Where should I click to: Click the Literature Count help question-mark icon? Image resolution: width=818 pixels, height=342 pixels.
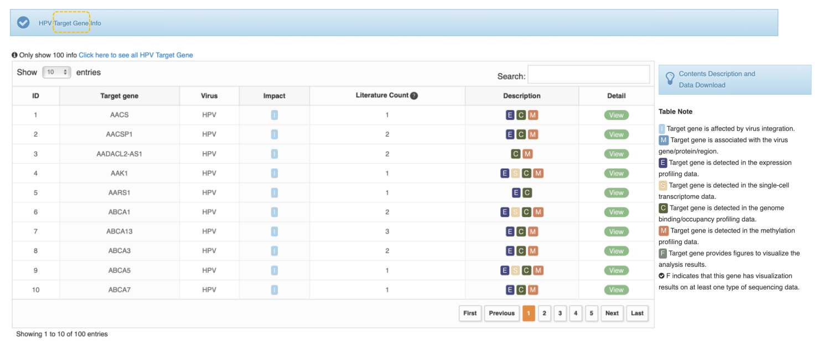(x=414, y=96)
